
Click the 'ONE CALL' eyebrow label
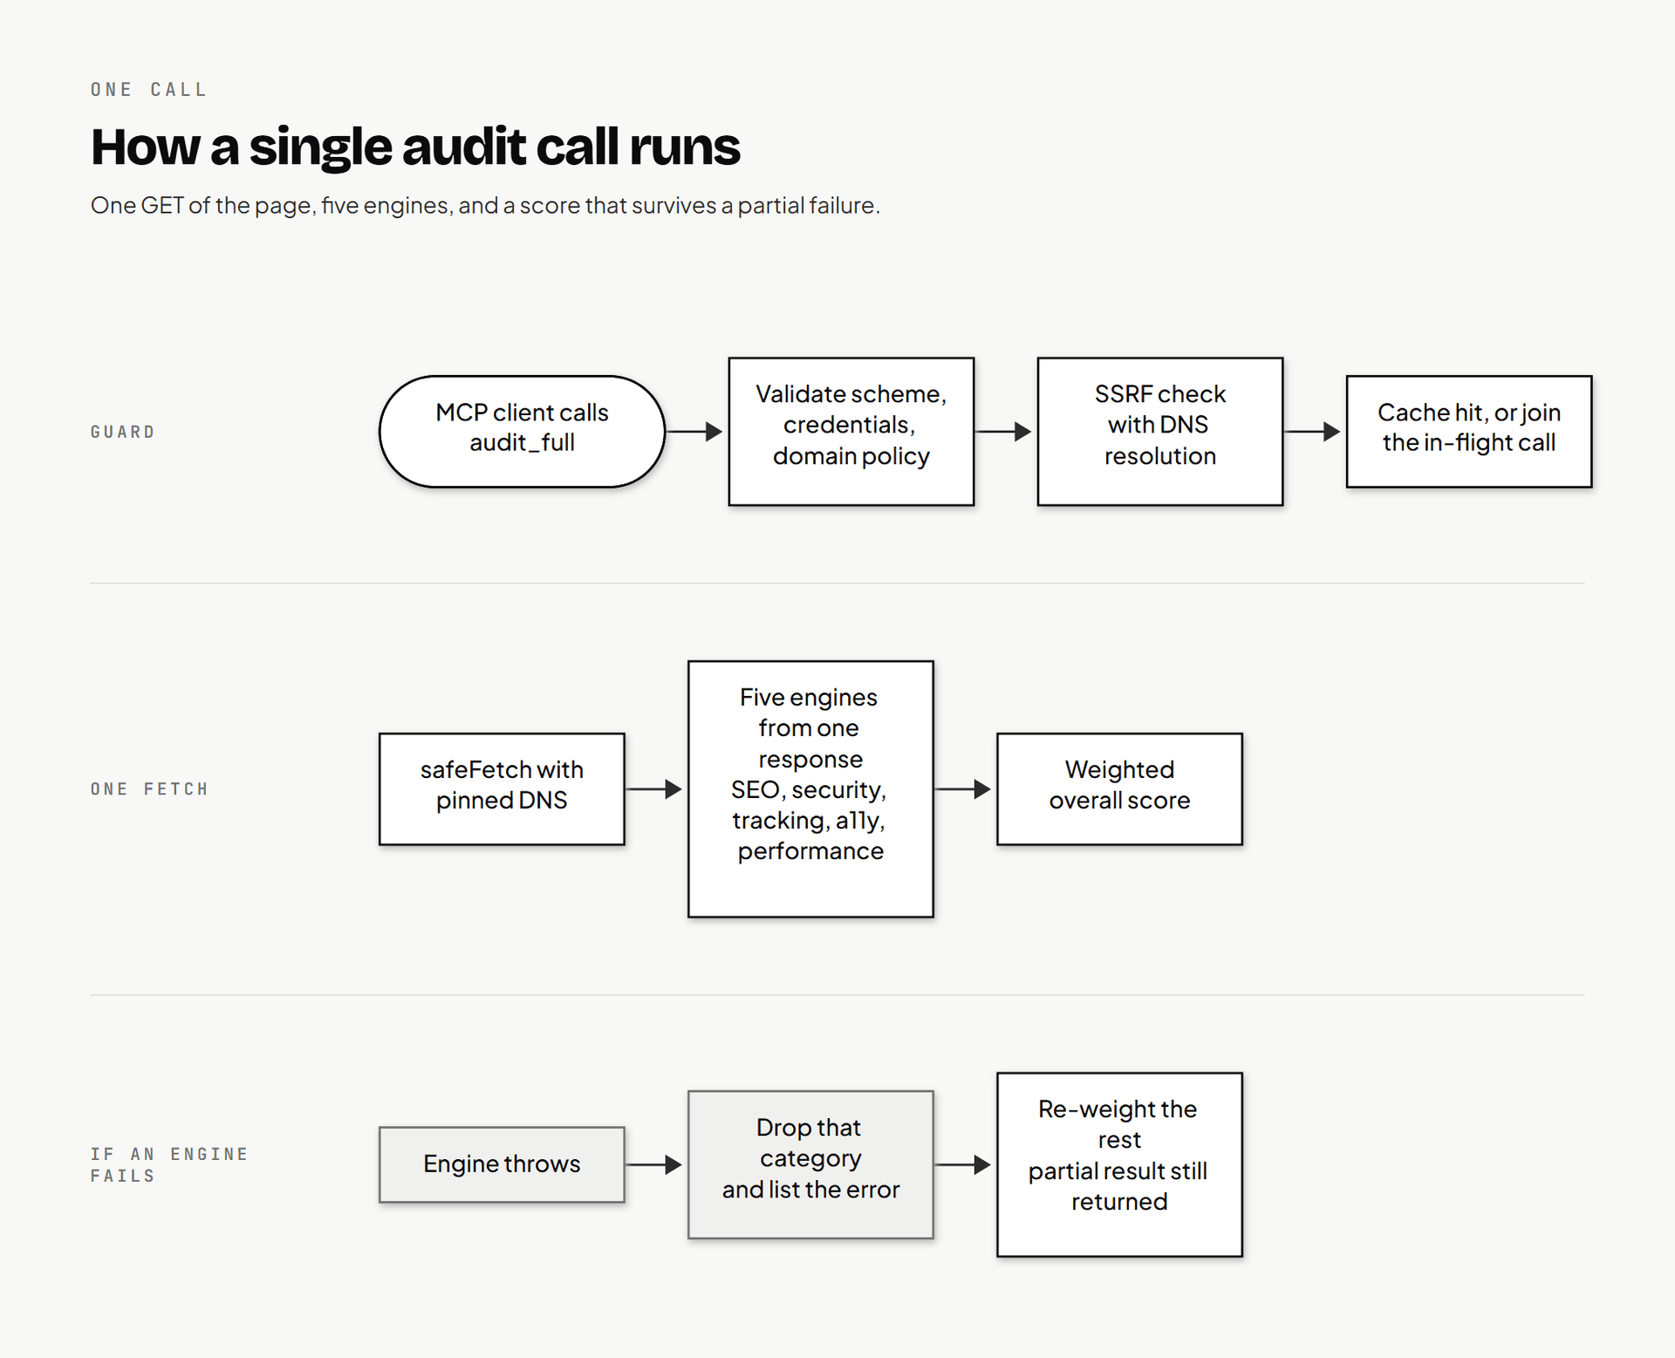point(149,90)
